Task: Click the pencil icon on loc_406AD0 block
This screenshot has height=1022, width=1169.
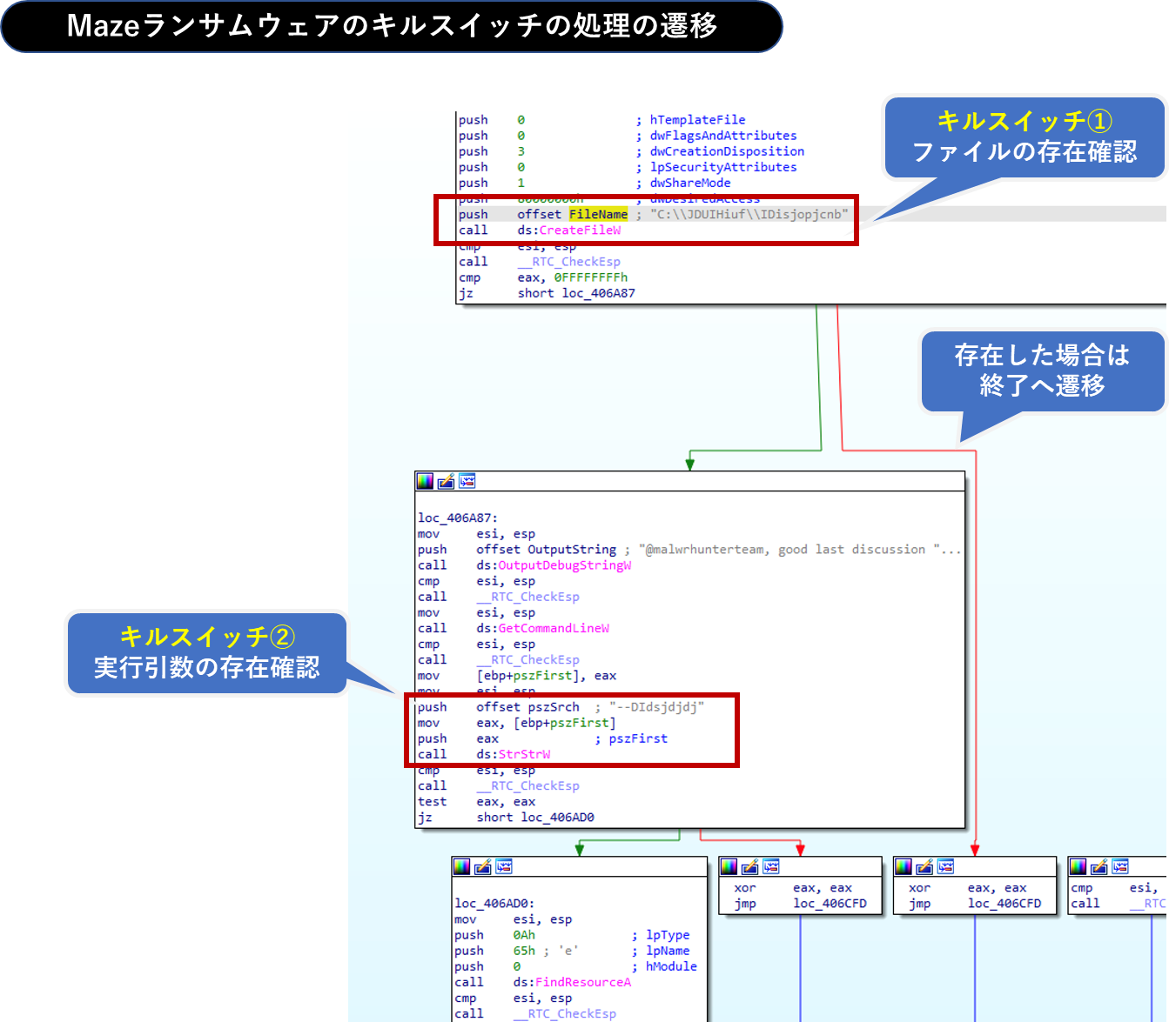Action: [482, 866]
